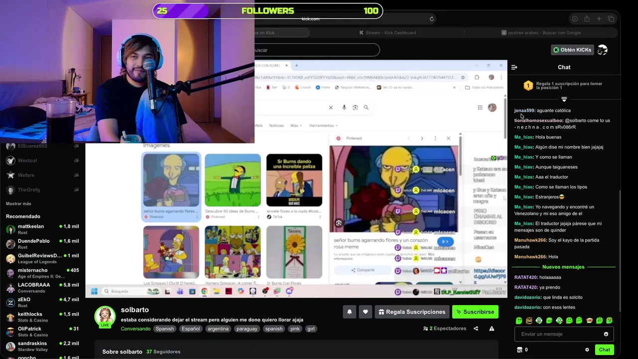638x359 pixels.
Task: Open TheGrefg channel in sidebar
Action: tap(42, 189)
